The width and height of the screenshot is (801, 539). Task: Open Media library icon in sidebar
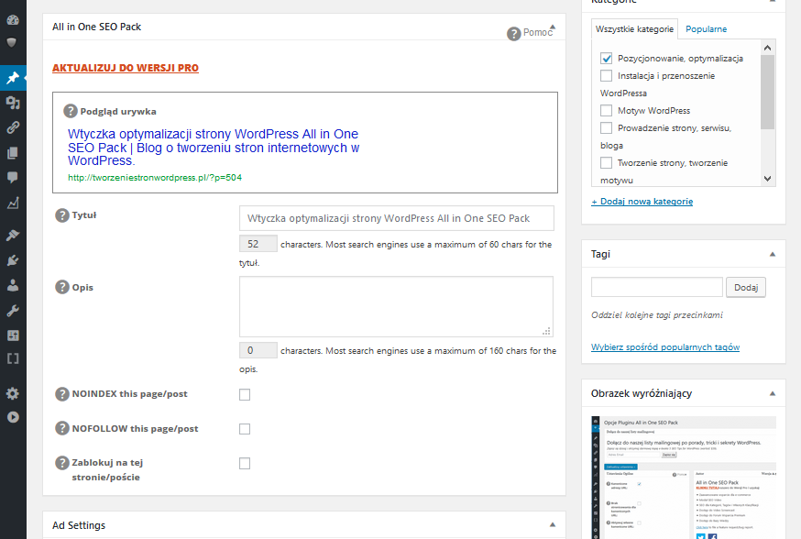point(13,103)
